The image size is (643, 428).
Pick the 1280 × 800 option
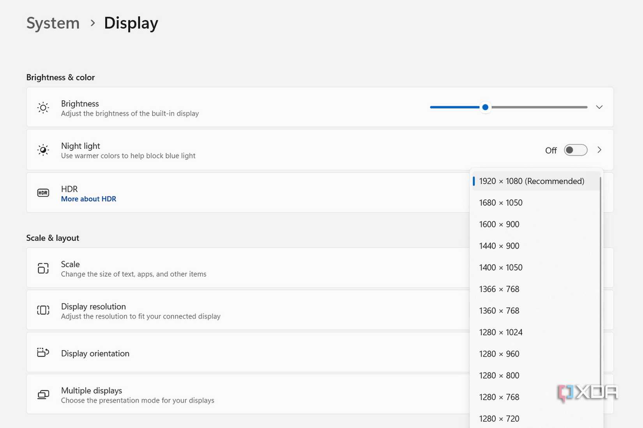[x=536, y=375]
